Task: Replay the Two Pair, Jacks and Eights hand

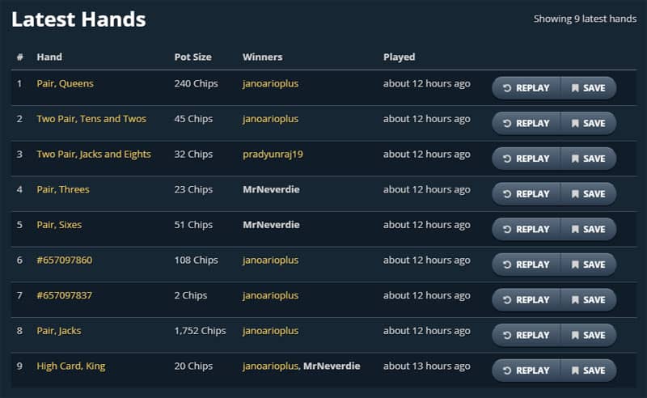Action: coord(526,159)
